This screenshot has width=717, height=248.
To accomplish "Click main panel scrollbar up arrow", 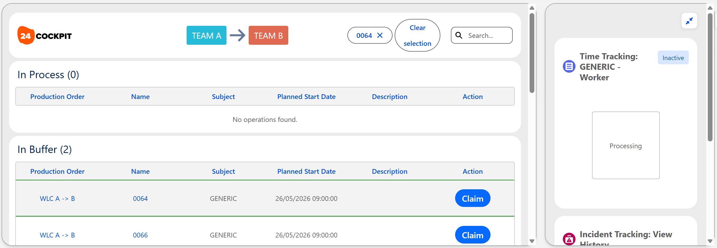I will pyautogui.click(x=532, y=8).
